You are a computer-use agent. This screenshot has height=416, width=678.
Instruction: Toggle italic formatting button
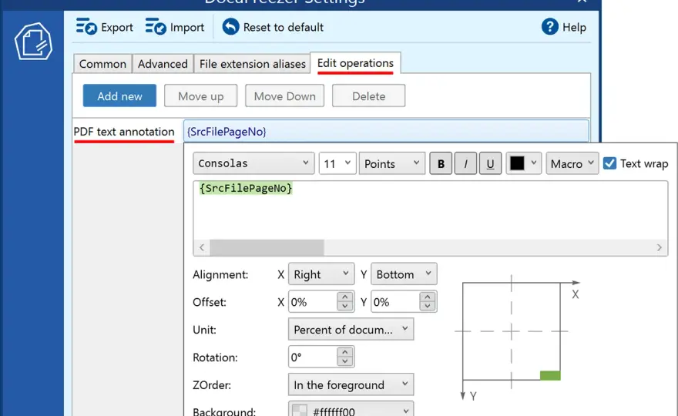465,163
